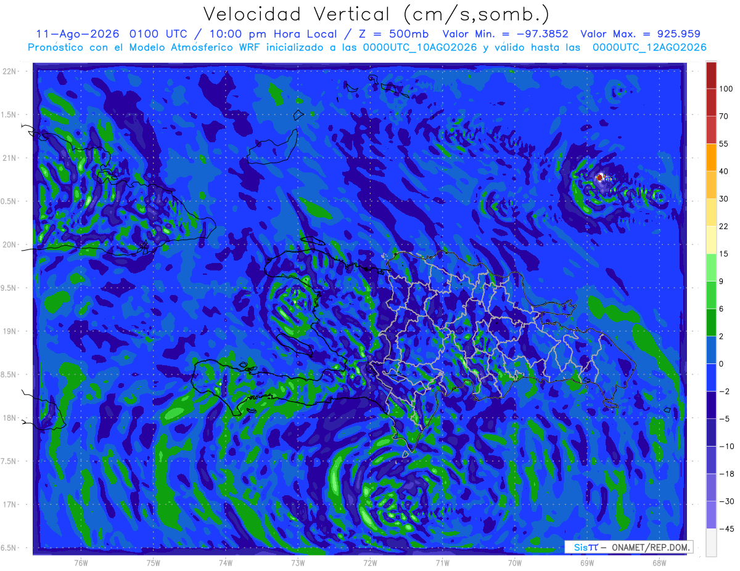Viewport: 740px width, 571px height.
Task: Click the "0000UTC_12AGO2026" valid-until time
Action: click(x=649, y=47)
